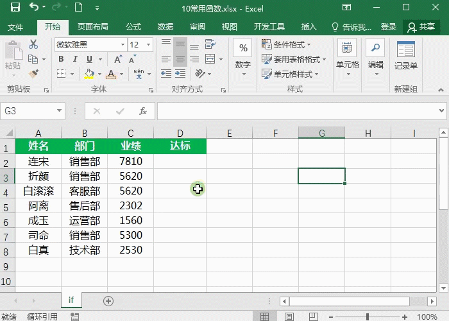
Task: Click the macro recording status bar icon
Action: (75, 317)
